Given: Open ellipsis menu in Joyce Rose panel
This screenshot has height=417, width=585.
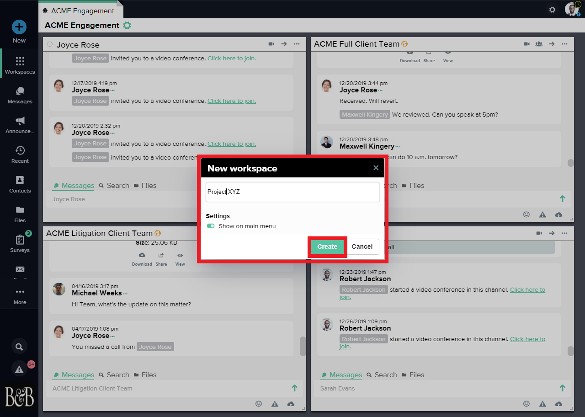Looking at the screenshot, I should click(x=297, y=44).
